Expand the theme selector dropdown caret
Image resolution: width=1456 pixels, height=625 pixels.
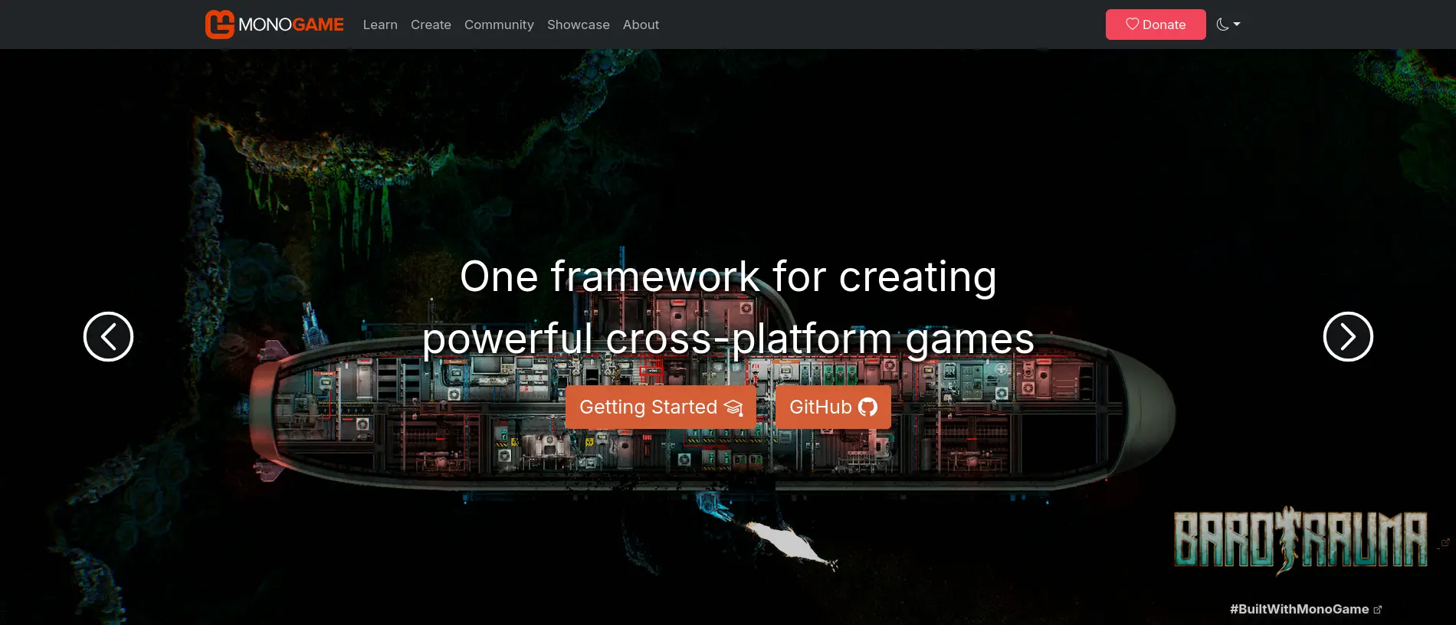[x=1237, y=25]
